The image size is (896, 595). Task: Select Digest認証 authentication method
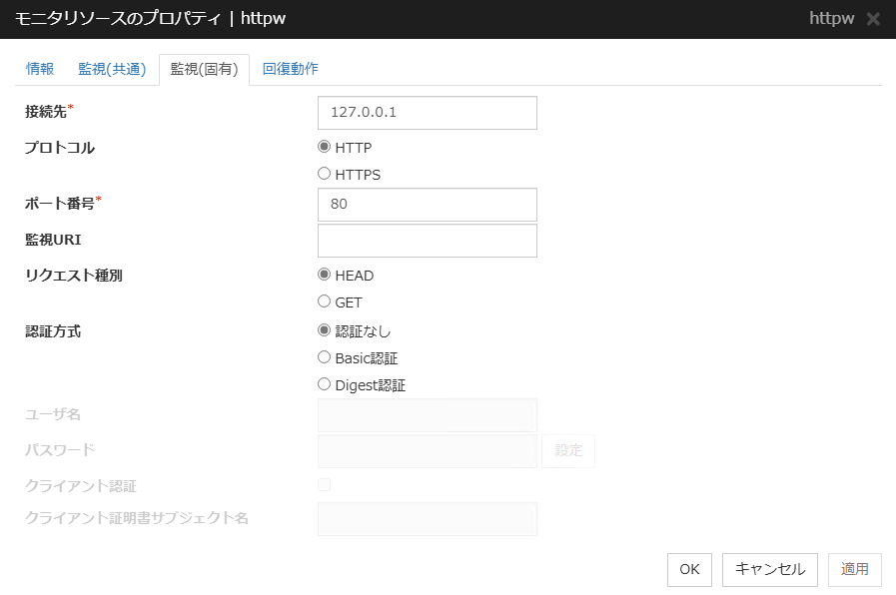click(x=324, y=384)
